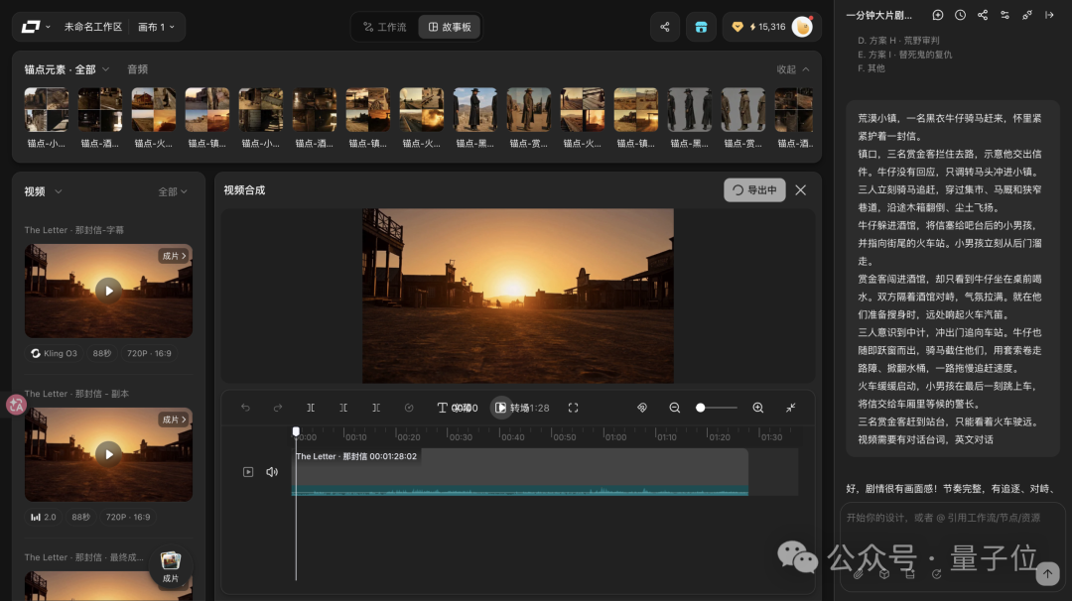Collapse the anchor panel with 收起

pyautogui.click(x=793, y=69)
